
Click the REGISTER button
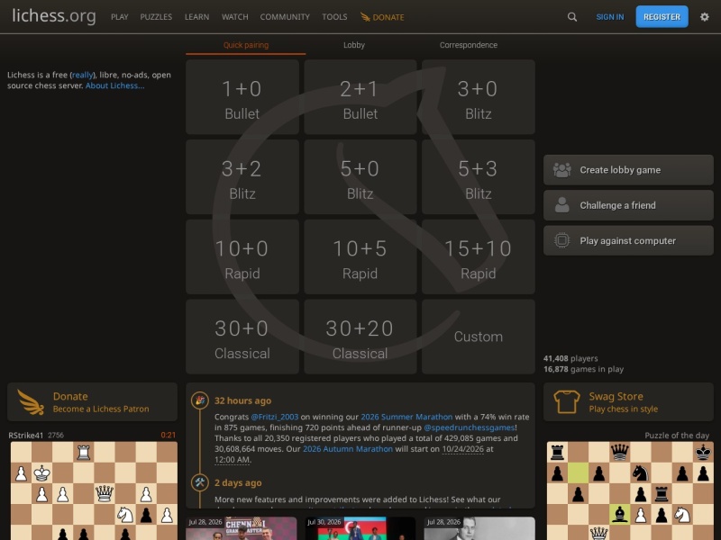[x=662, y=17]
